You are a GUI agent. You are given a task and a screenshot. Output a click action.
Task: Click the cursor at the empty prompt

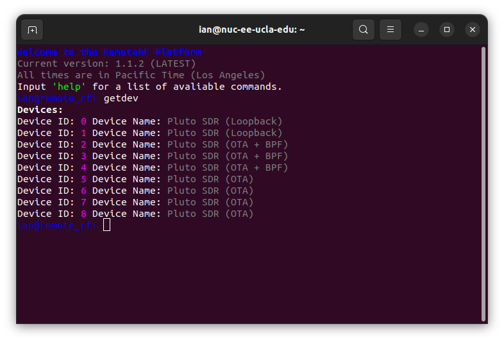pos(106,225)
